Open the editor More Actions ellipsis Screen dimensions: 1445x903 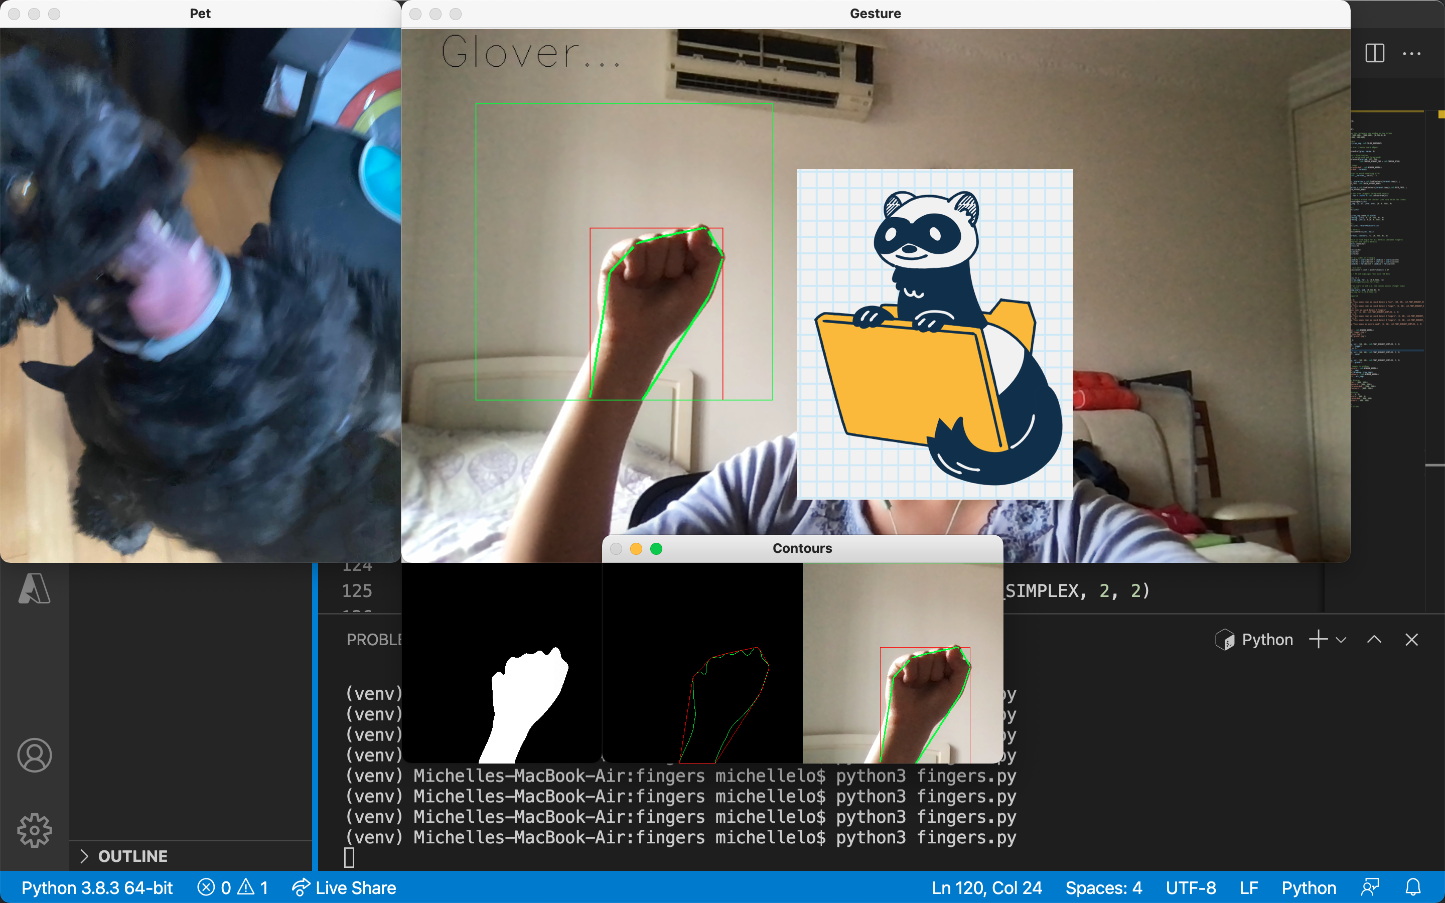tap(1411, 53)
